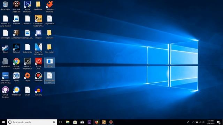Select the Vegas Pro 14.0 shortcut

(x=38, y=49)
